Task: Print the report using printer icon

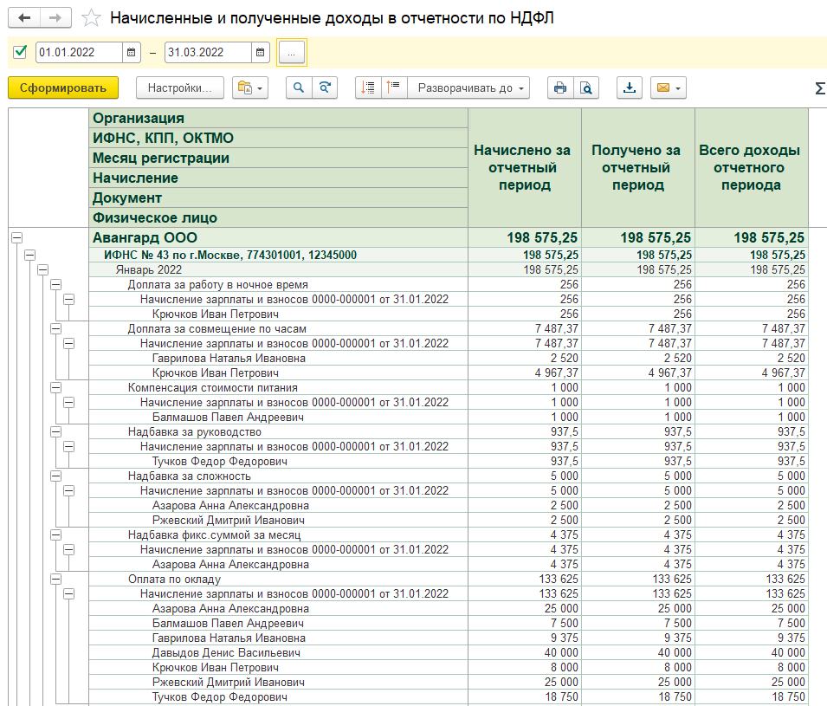Action: pos(560,87)
